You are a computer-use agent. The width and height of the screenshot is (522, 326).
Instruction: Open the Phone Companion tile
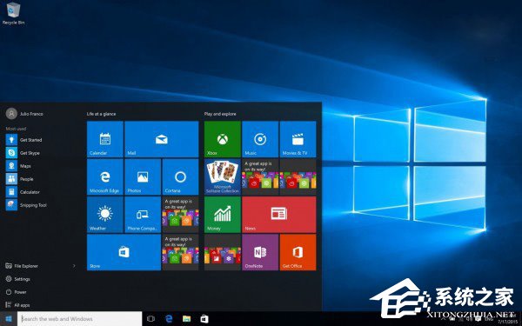point(143,215)
